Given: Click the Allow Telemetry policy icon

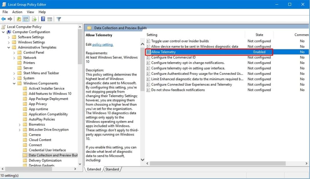Looking at the screenshot, I should [148, 52].
